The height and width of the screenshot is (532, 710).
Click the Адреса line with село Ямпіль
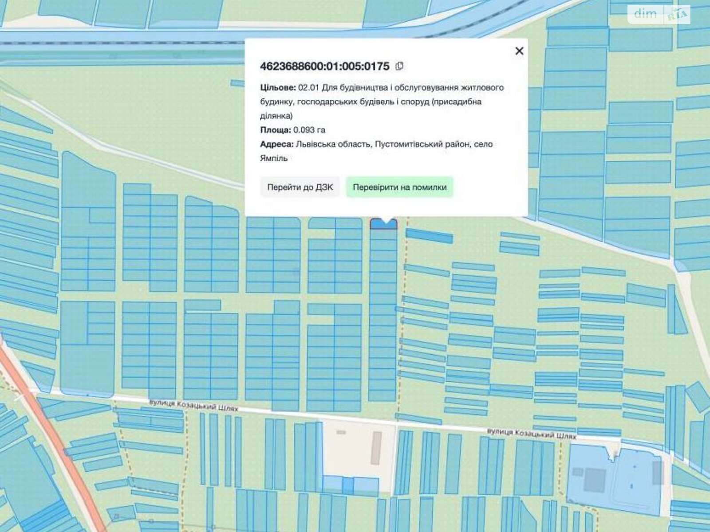pyautogui.click(x=376, y=151)
